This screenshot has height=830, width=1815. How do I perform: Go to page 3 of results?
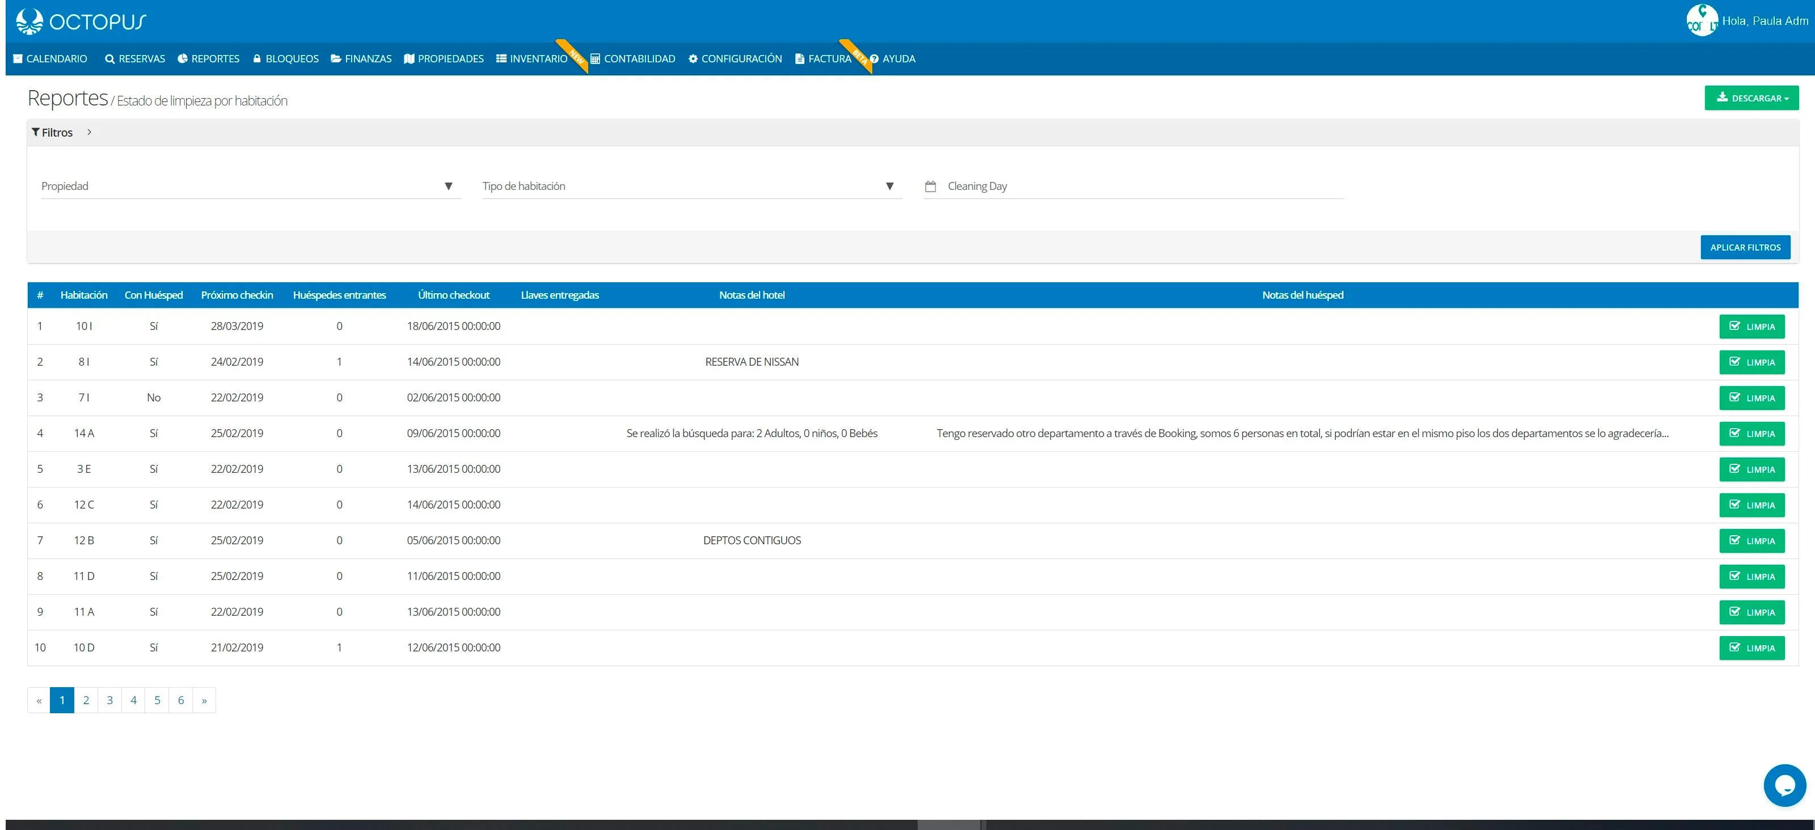(x=110, y=701)
